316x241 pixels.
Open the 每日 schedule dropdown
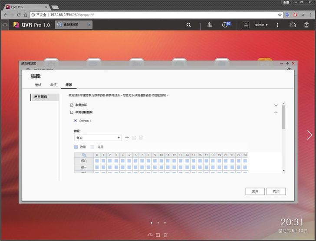click(98, 138)
